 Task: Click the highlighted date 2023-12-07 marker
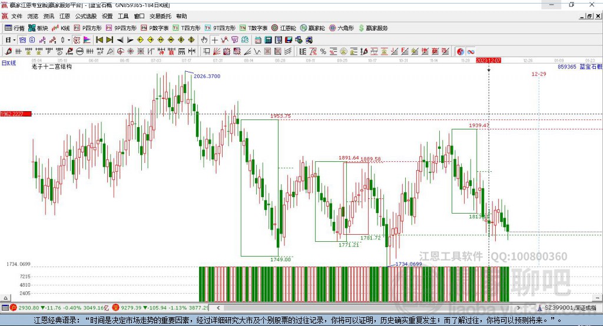[x=488, y=61]
